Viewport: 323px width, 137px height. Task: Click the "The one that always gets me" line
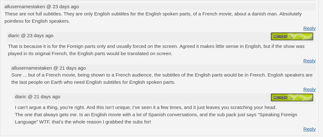(x=126, y=115)
